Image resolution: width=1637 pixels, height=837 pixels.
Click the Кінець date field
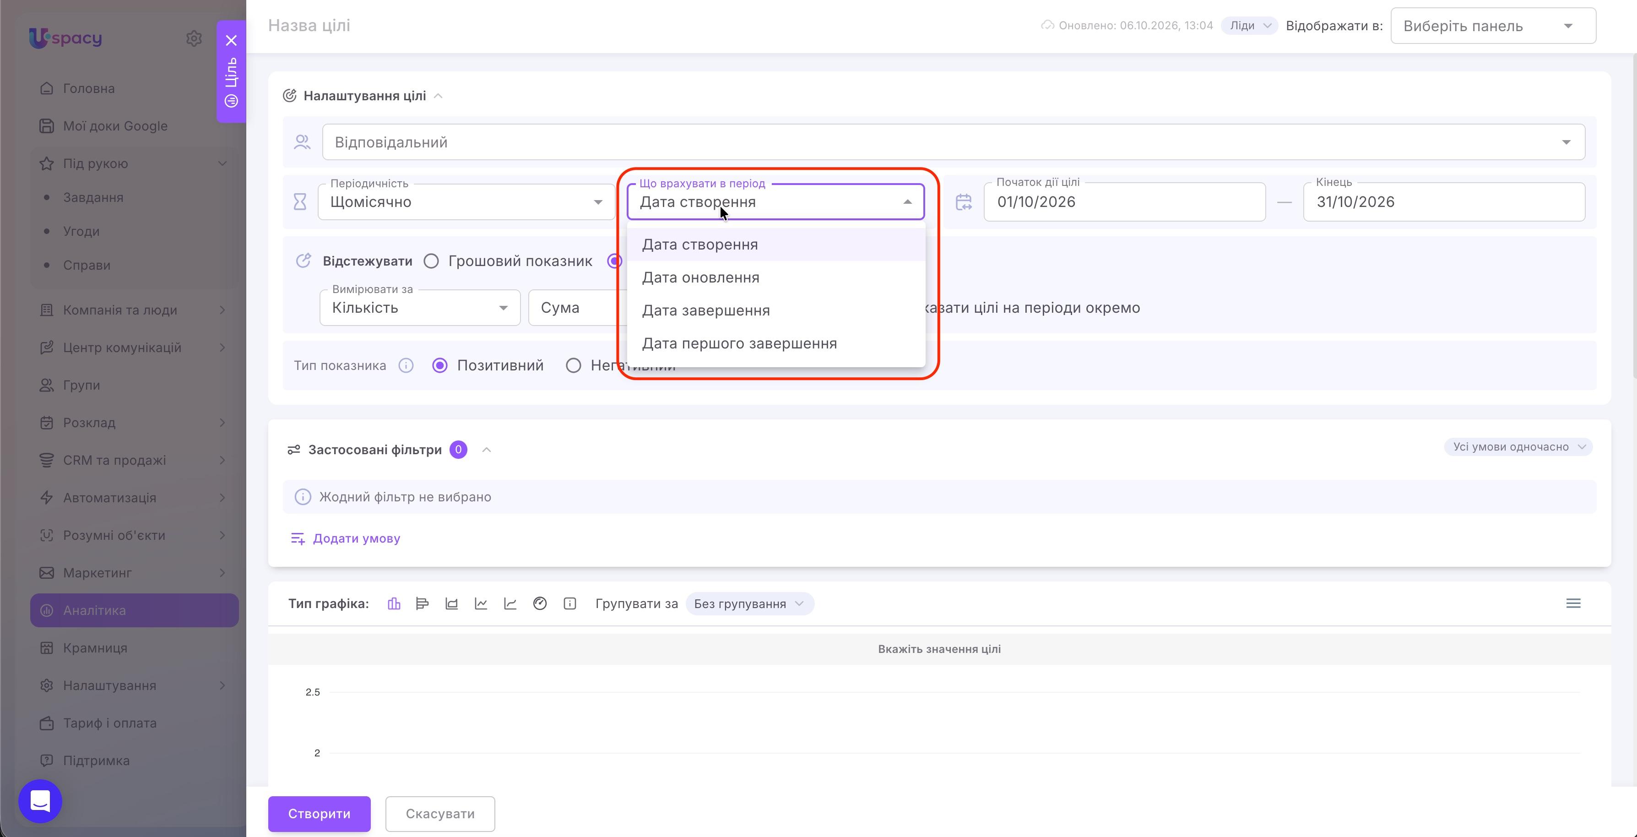click(x=1444, y=202)
